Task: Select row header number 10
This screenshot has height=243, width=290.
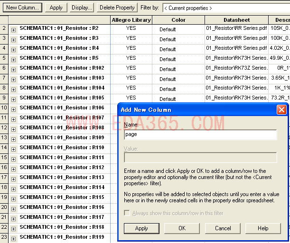Action: [x=4, y=109]
